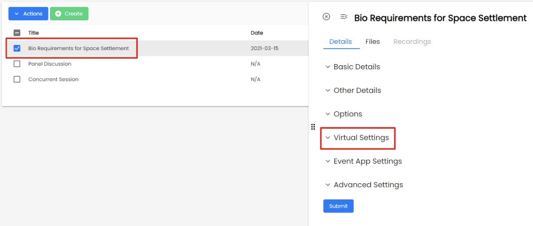Click the plus icon in Create button
This screenshot has width=533, height=226.
pos(58,14)
